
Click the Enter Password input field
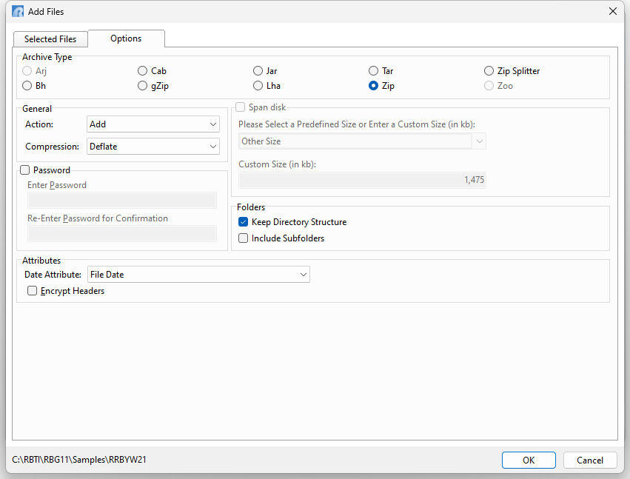point(122,200)
